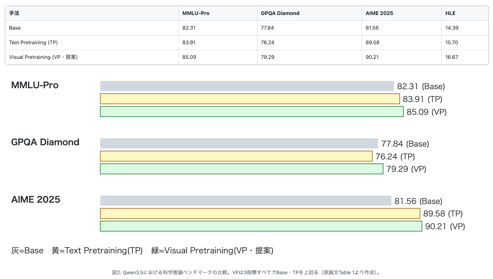Click the yellow GPQA Diamond TP bar
493x279 pixels.
click(236, 156)
